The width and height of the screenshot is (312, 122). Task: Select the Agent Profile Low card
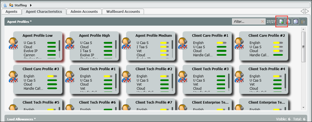tap(37, 36)
